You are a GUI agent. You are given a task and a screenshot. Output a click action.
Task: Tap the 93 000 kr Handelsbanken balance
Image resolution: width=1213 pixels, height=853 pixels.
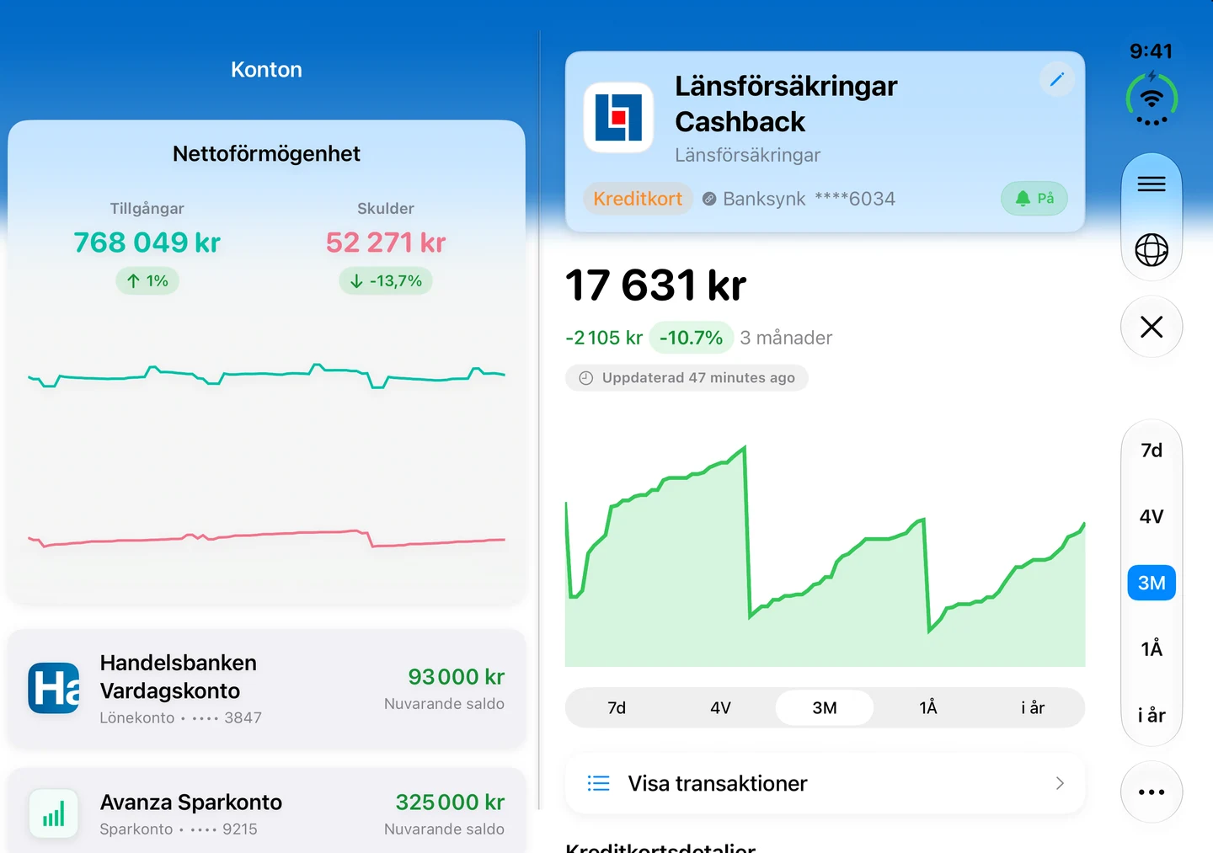click(456, 677)
